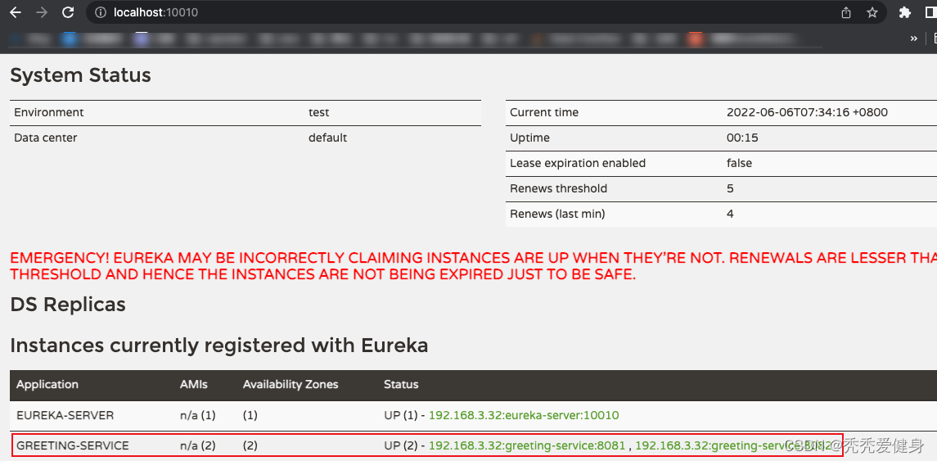Click the browser forward arrow
Viewport: 937px width, 461px height.
(42, 12)
